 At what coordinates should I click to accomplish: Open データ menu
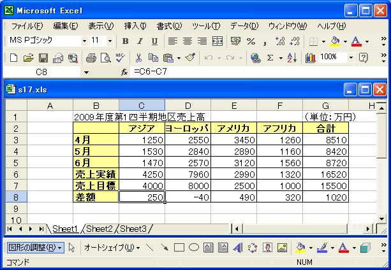(x=244, y=26)
